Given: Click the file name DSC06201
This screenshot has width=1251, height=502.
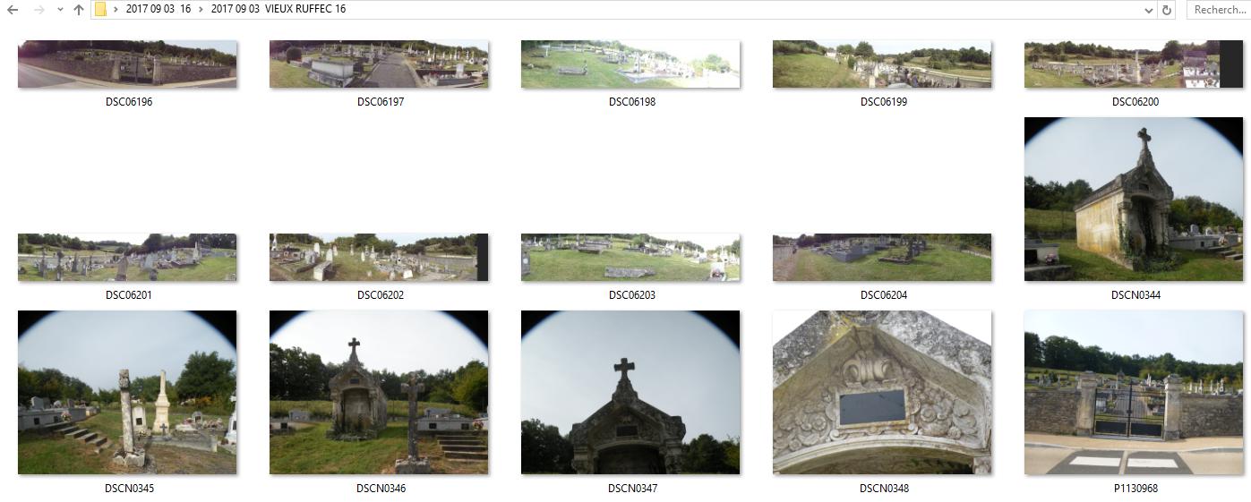Looking at the screenshot, I should (129, 295).
